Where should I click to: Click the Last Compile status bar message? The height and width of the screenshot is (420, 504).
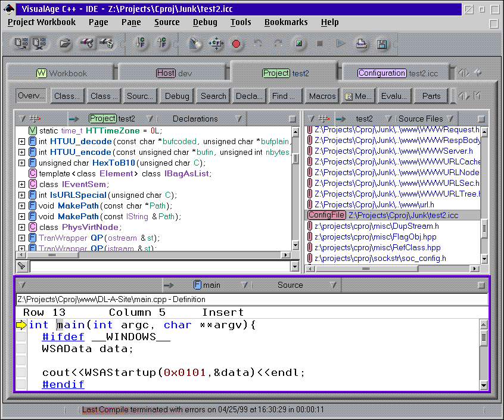pyautogui.click(x=203, y=410)
